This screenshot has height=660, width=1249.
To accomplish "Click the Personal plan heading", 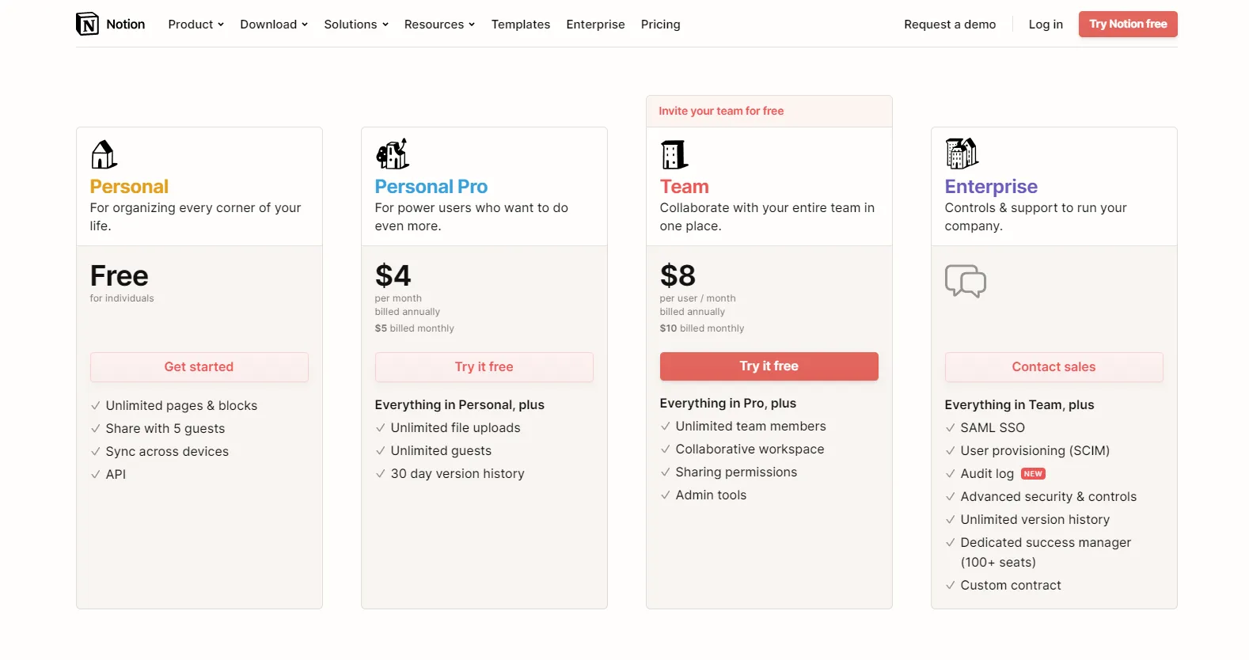I will [129, 187].
